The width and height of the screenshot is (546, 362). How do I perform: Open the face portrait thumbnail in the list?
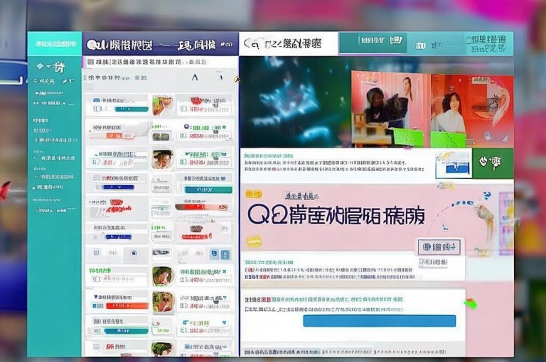pos(163,160)
